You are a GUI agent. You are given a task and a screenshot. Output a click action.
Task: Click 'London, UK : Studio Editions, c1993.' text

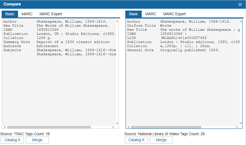pos(76,34)
